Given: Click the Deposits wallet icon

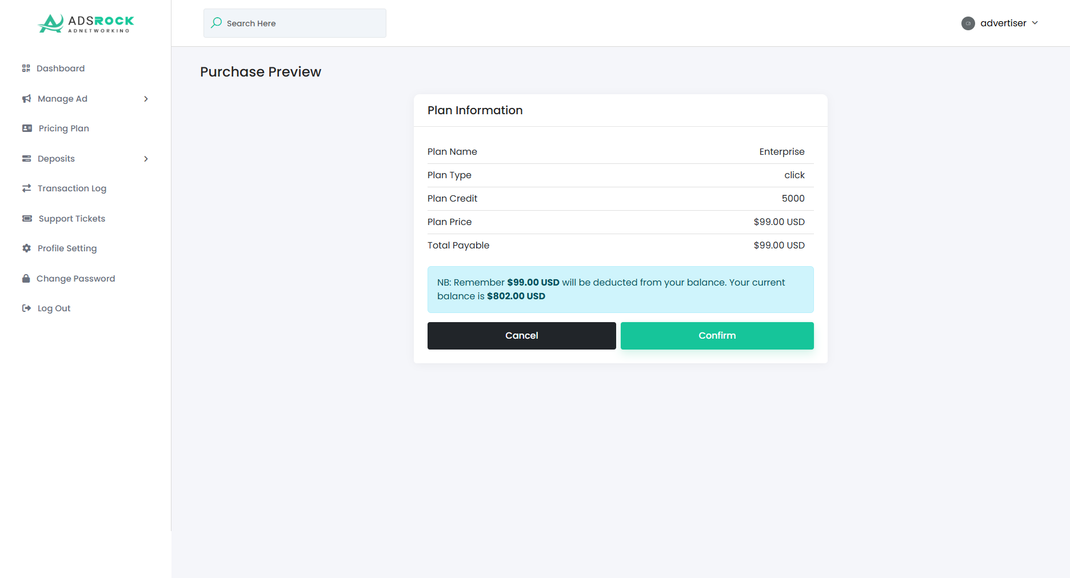Looking at the screenshot, I should (27, 159).
